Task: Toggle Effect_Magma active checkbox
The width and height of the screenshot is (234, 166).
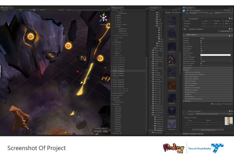Action: pyautogui.click(x=188, y=10)
